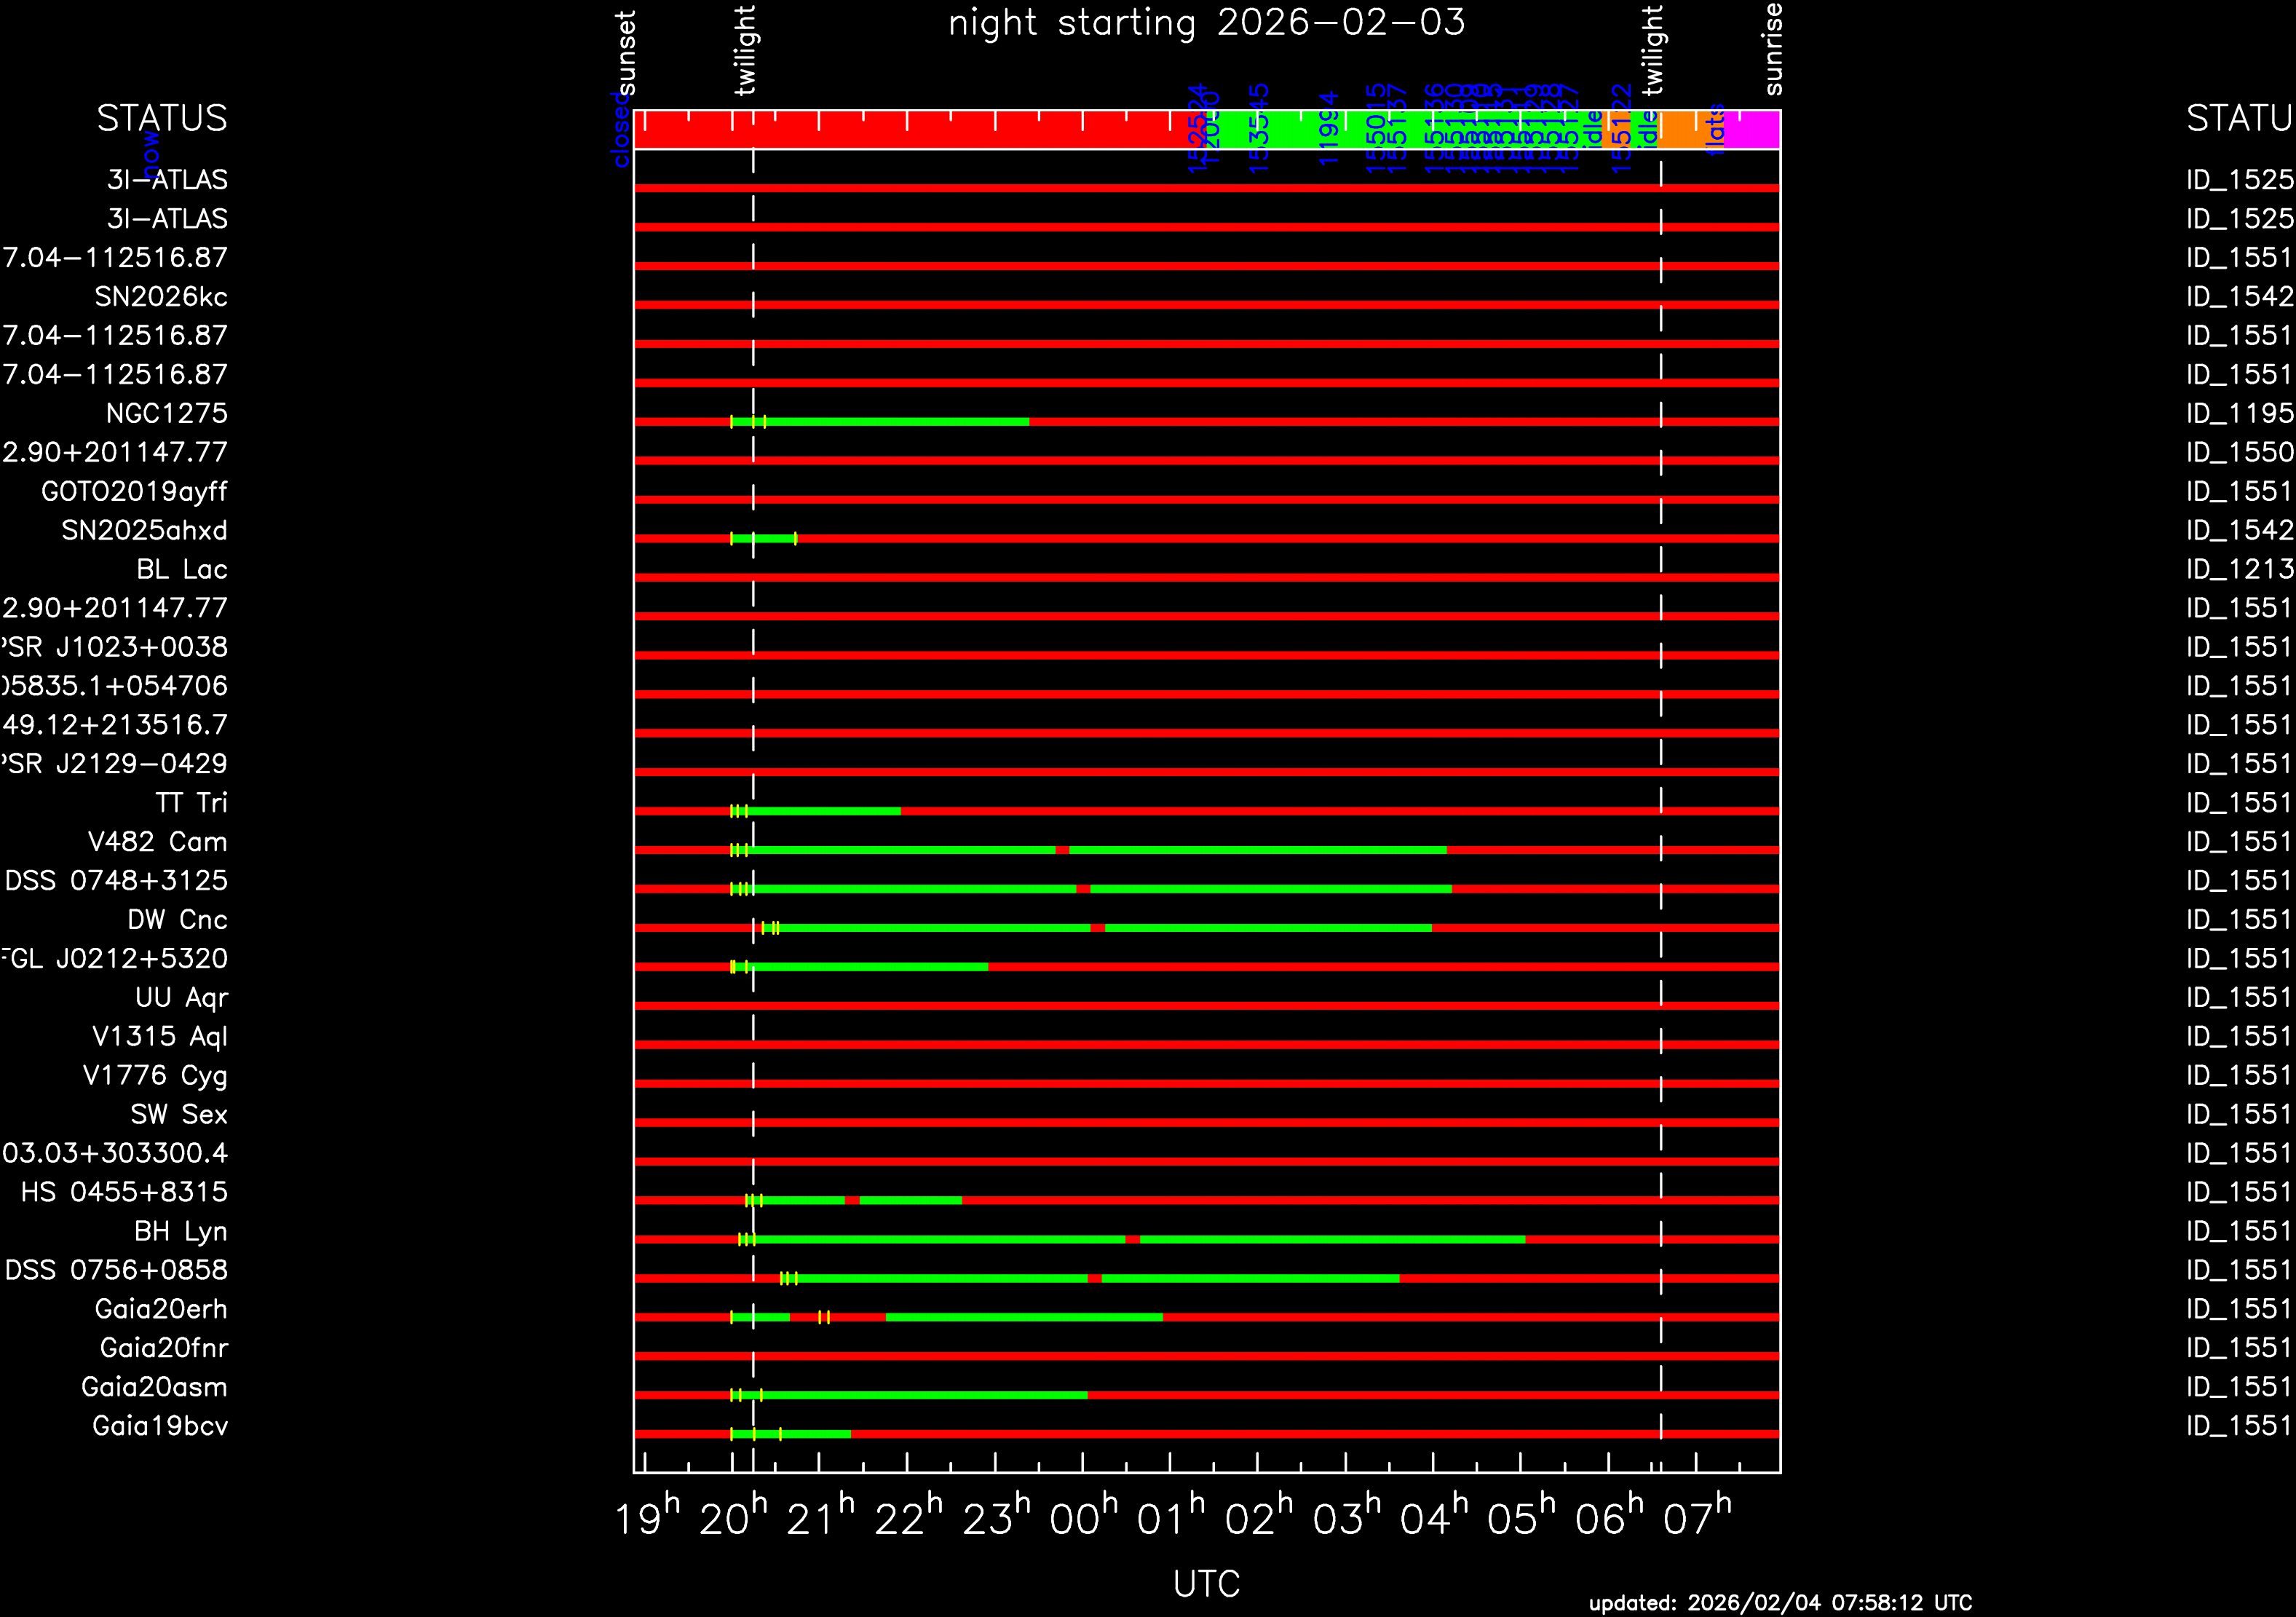
Task: Select the NGC1275 target label
Action: tap(166, 413)
